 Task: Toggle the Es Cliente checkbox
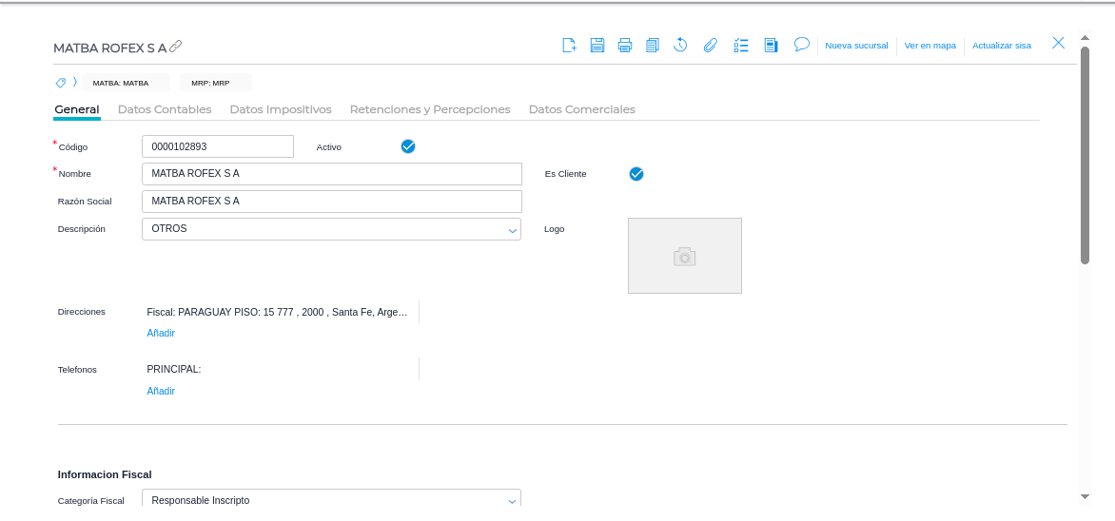coord(636,174)
